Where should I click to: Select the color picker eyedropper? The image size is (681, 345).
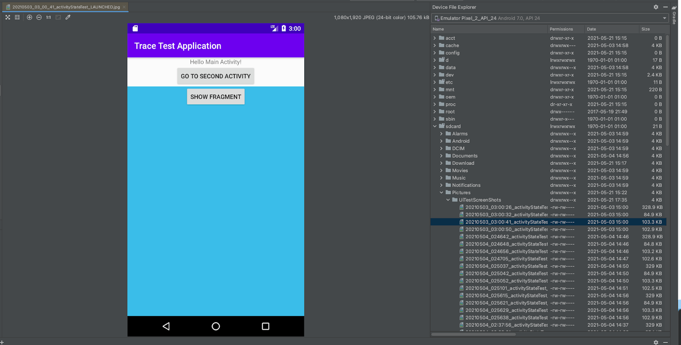(68, 17)
